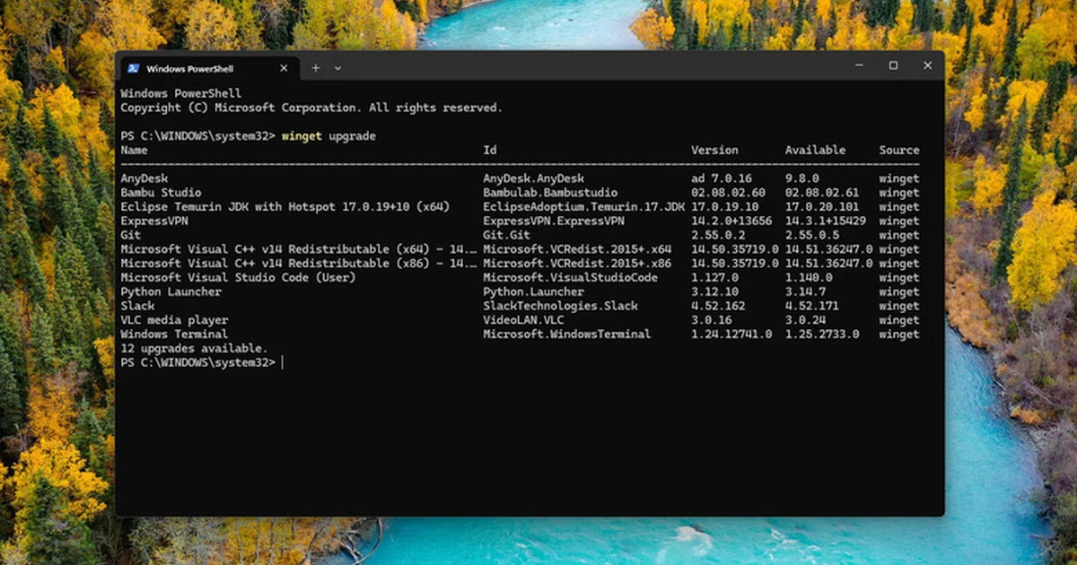Click the PowerShell icon in the tab
Image resolution: width=1077 pixels, height=565 pixels.
(133, 68)
